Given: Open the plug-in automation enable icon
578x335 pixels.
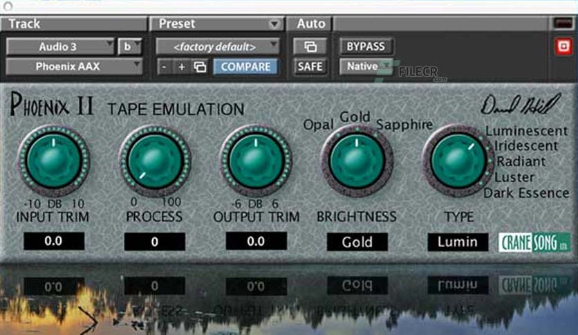Looking at the screenshot, I should [x=310, y=46].
